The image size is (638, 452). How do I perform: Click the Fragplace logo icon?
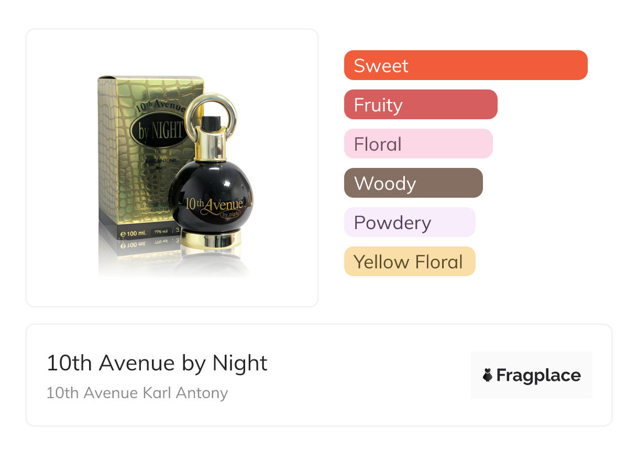488,375
